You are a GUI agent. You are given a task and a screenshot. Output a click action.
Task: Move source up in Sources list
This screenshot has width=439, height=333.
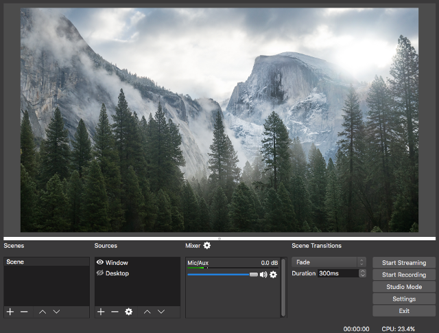tap(147, 312)
